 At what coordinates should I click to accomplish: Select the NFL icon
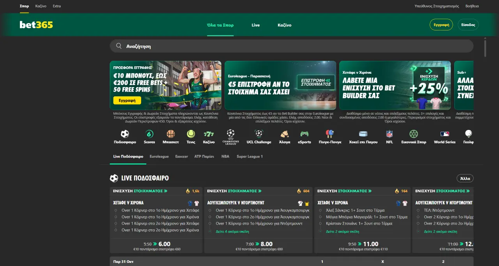click(389, 134)
